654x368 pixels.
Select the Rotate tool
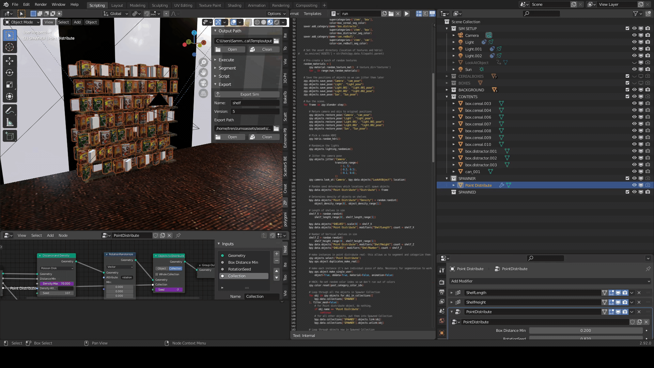[10, 73]
